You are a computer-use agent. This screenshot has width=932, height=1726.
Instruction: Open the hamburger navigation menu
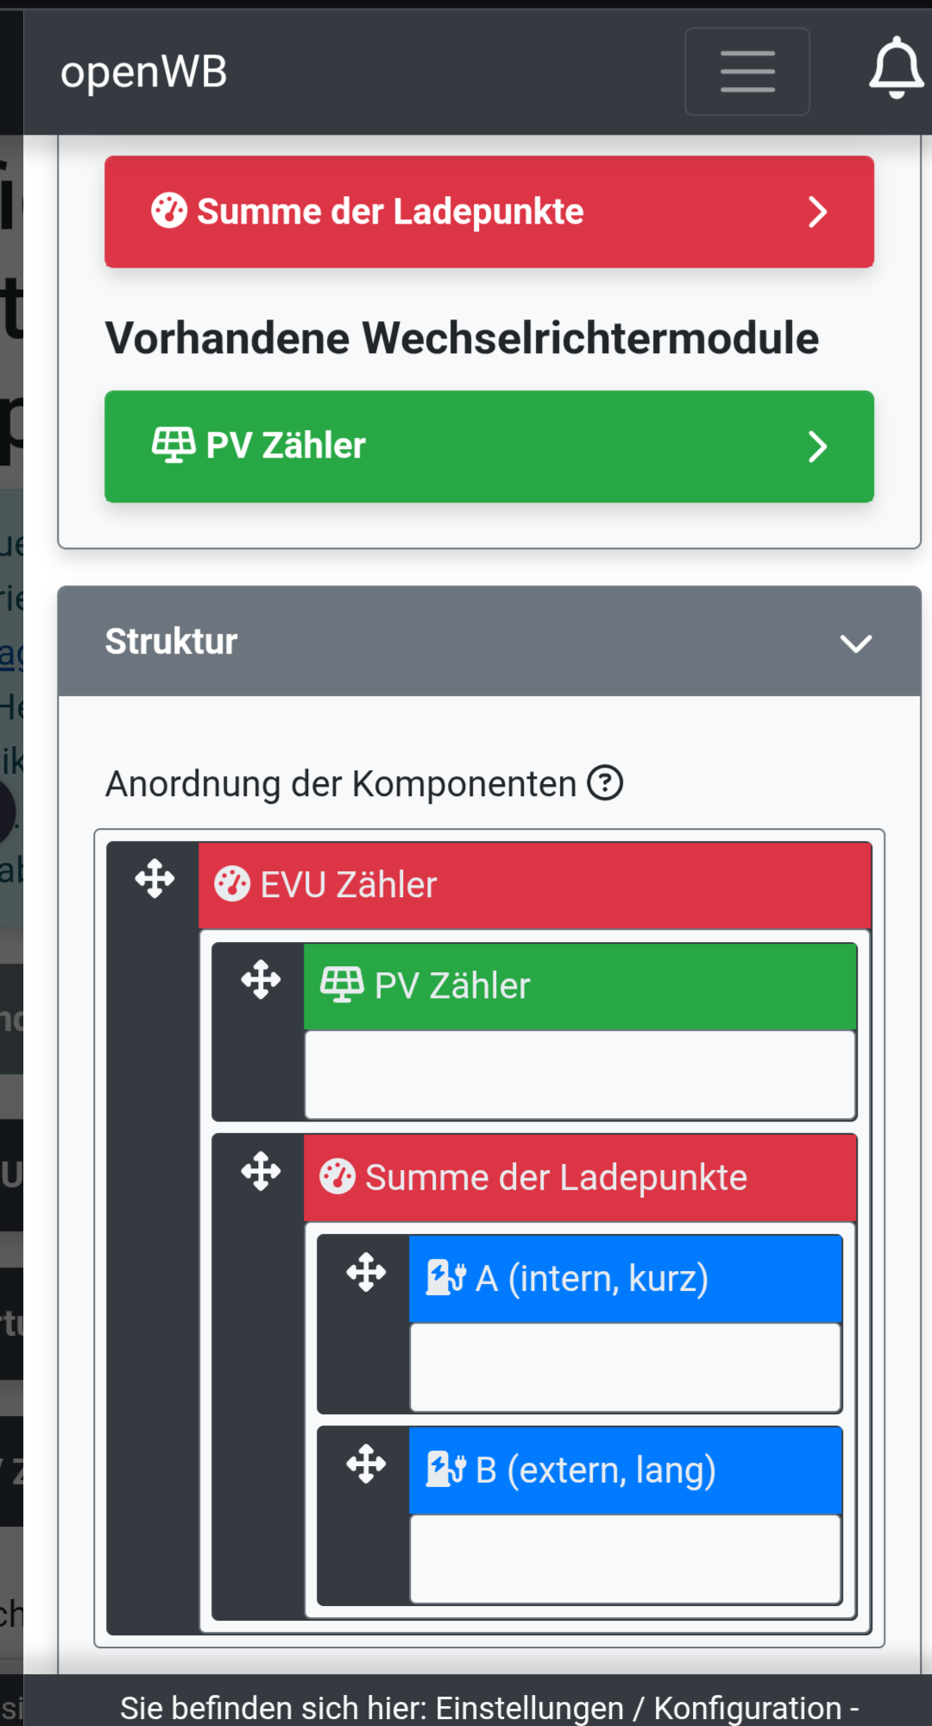[746, 71]
